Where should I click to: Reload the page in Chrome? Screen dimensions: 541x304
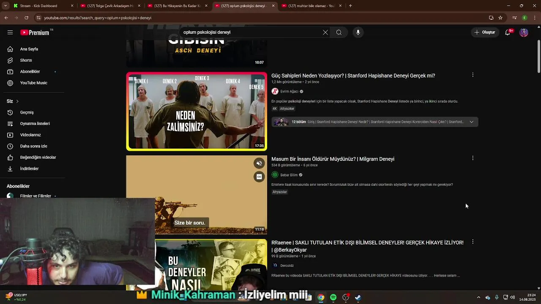pos(26,18)
